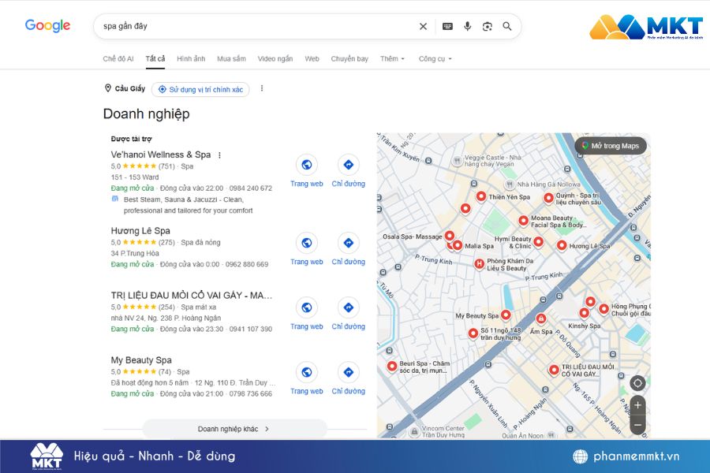This screenshot has width=710, height=473.
Task: Select the Hymi Beauty & Clinic map pin
Action: pos(538,242)
